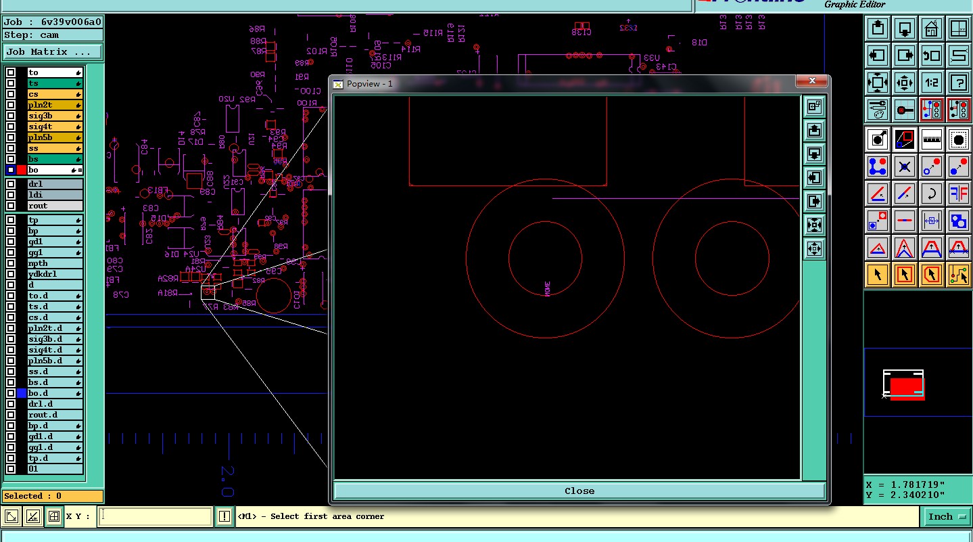
Task: Select the rectangle area pointer tool
Action: (905, 275)
